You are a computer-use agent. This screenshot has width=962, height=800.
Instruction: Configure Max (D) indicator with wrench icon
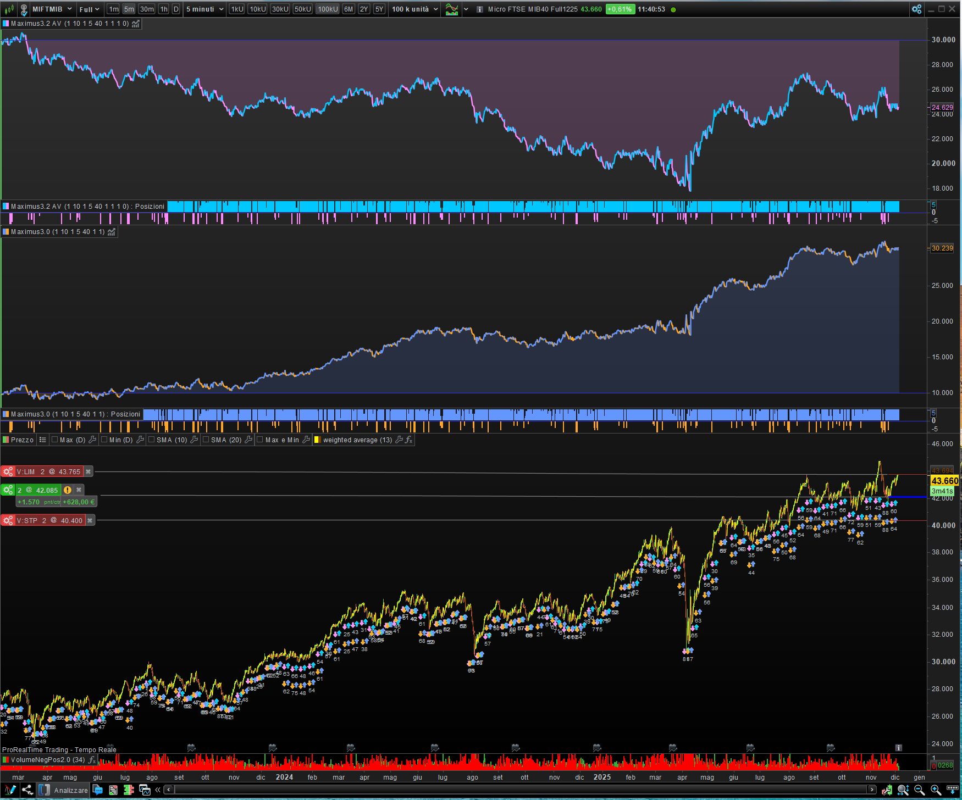(92, 440)
